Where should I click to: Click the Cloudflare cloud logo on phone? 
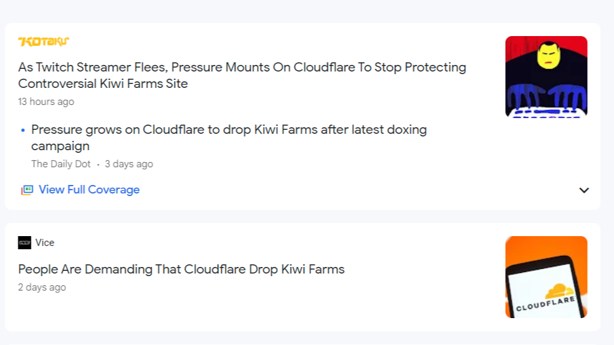pos(560,291)
